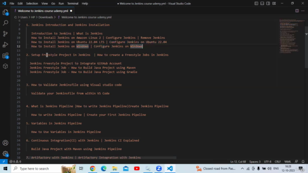
Task: Change indentation via Spaces: 3
Action: 255,161
